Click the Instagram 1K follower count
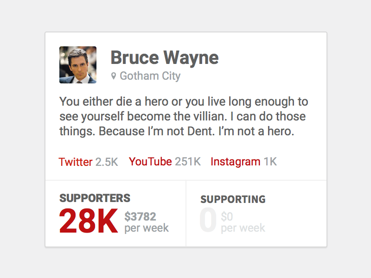Image resolution: width=371 pixels, height=278 pixels. [x=270, y=162]
